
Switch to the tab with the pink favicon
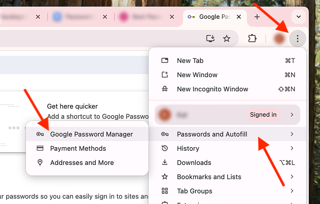pyautogui.click(x=148, y=17)
